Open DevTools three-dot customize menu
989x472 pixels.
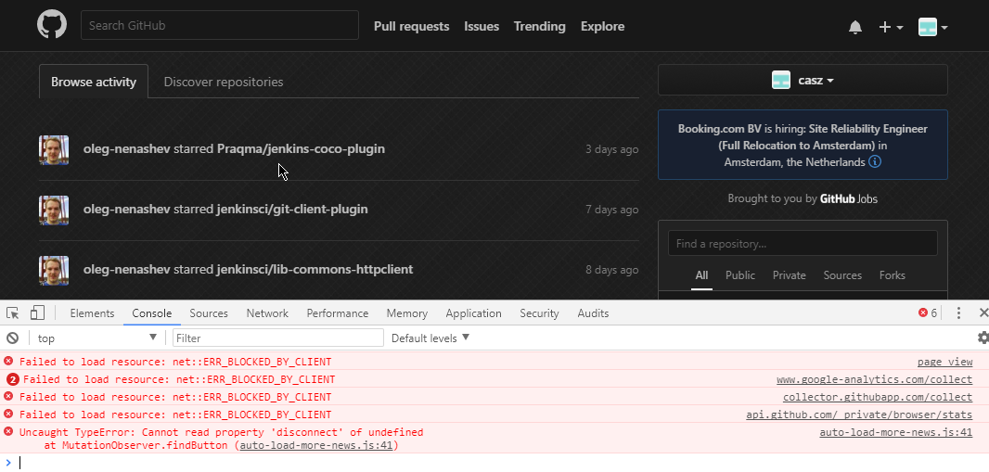[958, 313]
